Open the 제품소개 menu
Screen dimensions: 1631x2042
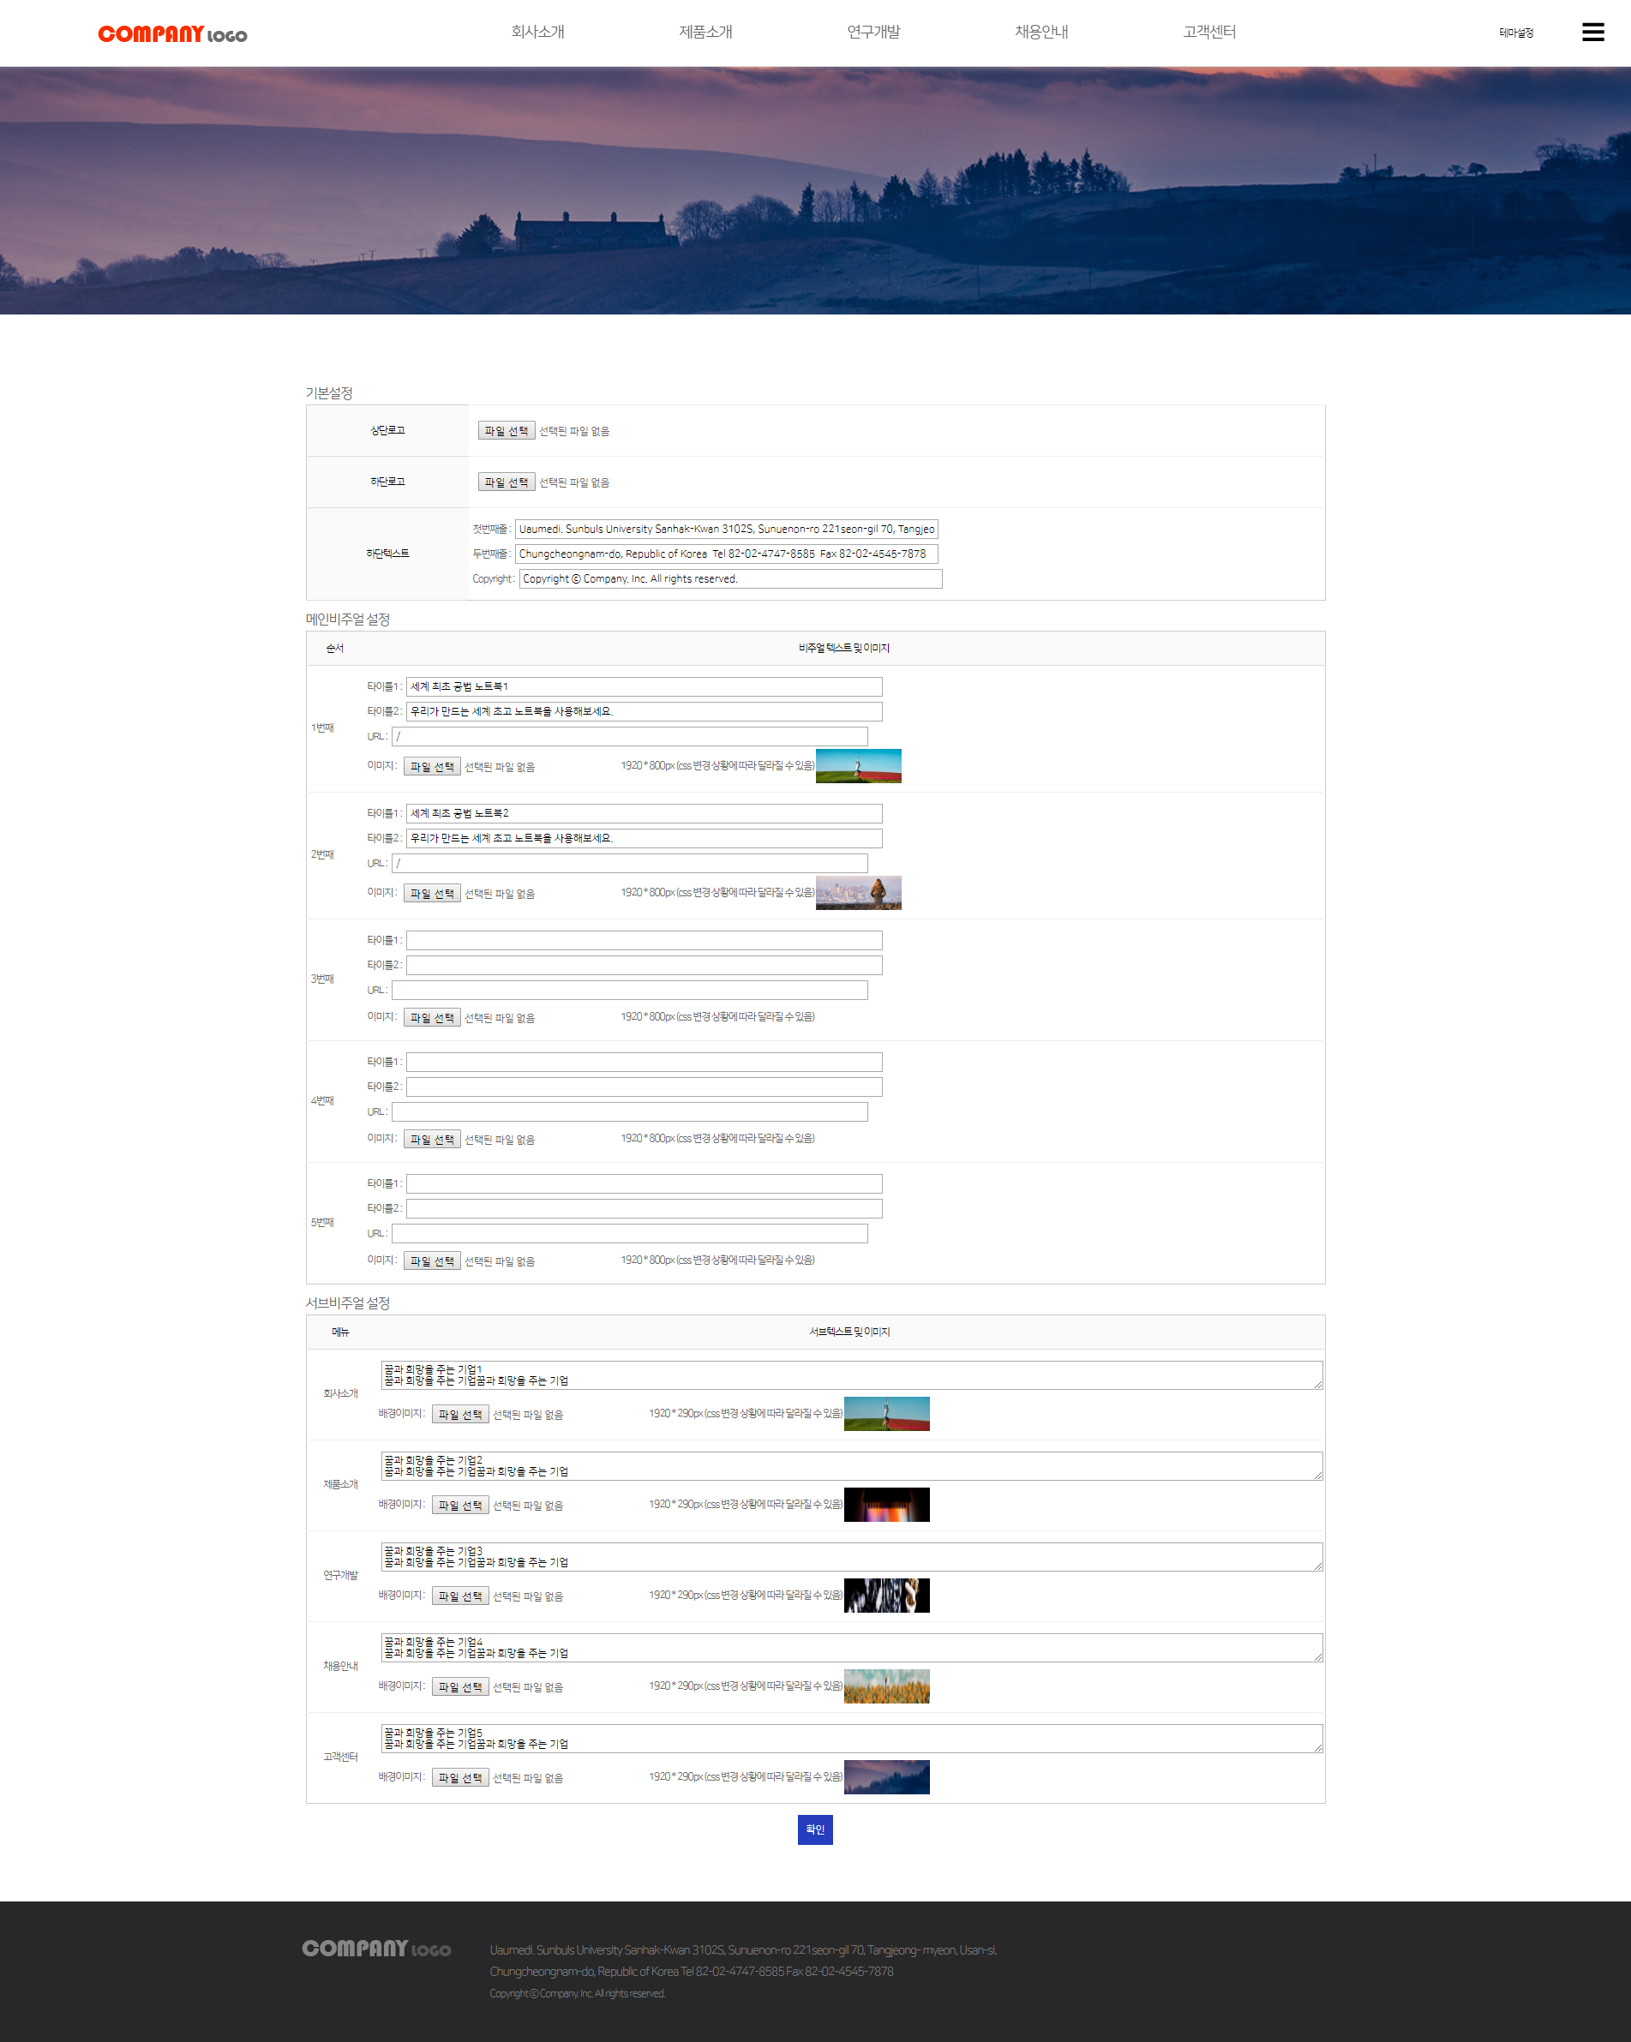705,33
